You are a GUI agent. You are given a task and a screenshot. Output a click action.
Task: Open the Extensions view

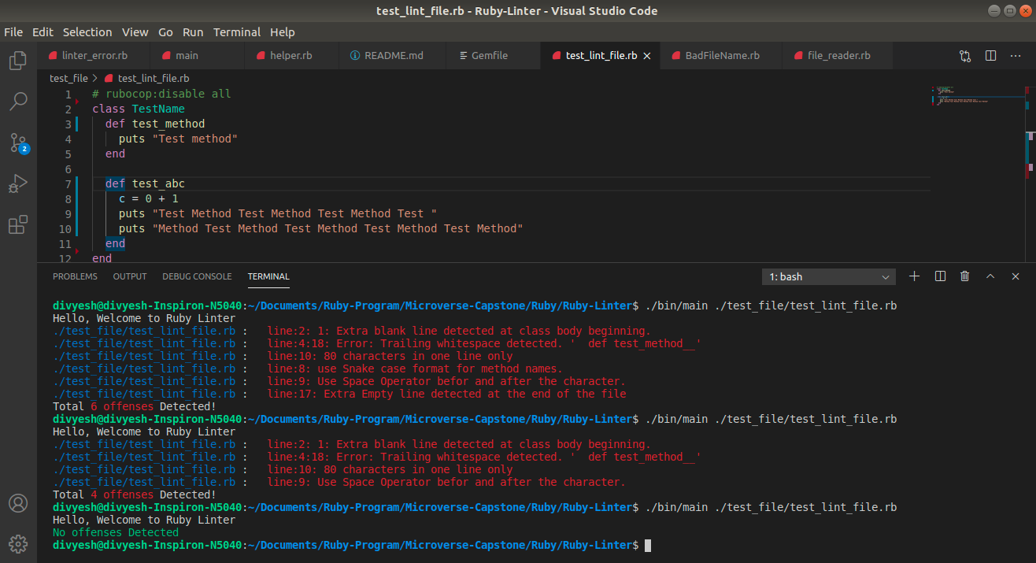(18, 225)
